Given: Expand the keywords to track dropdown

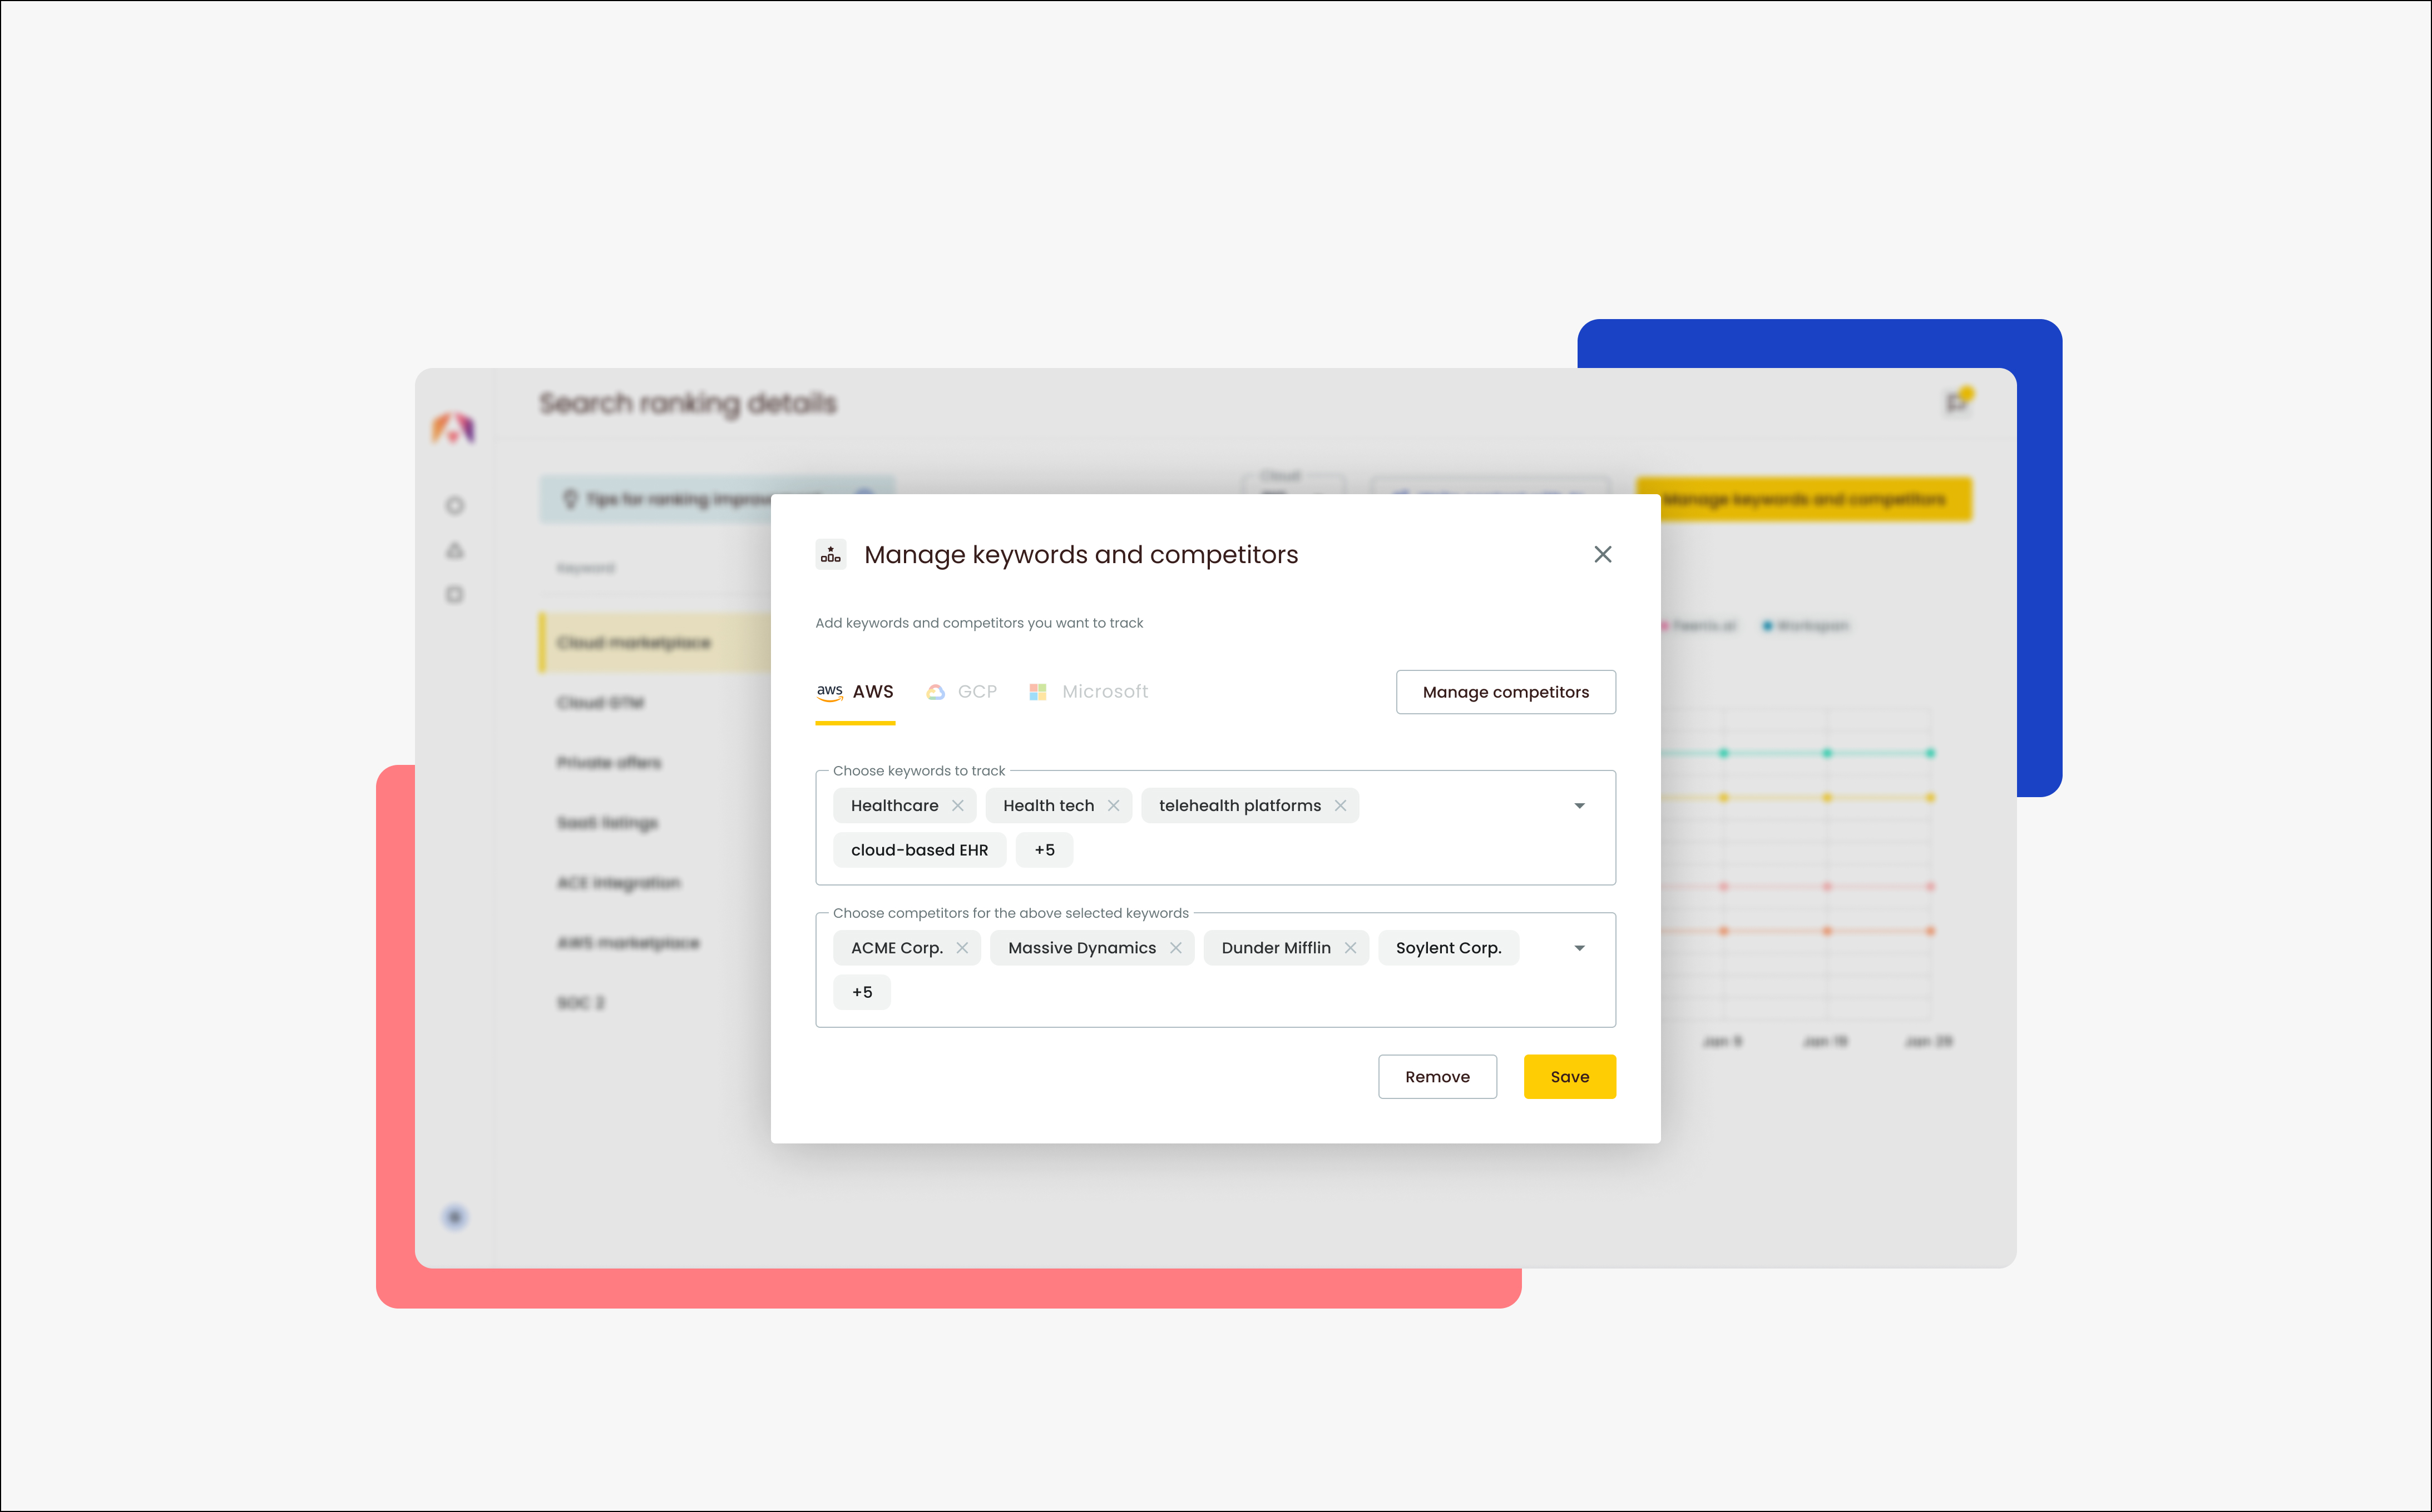Looking at the screenshot, I should point(1580,806).
